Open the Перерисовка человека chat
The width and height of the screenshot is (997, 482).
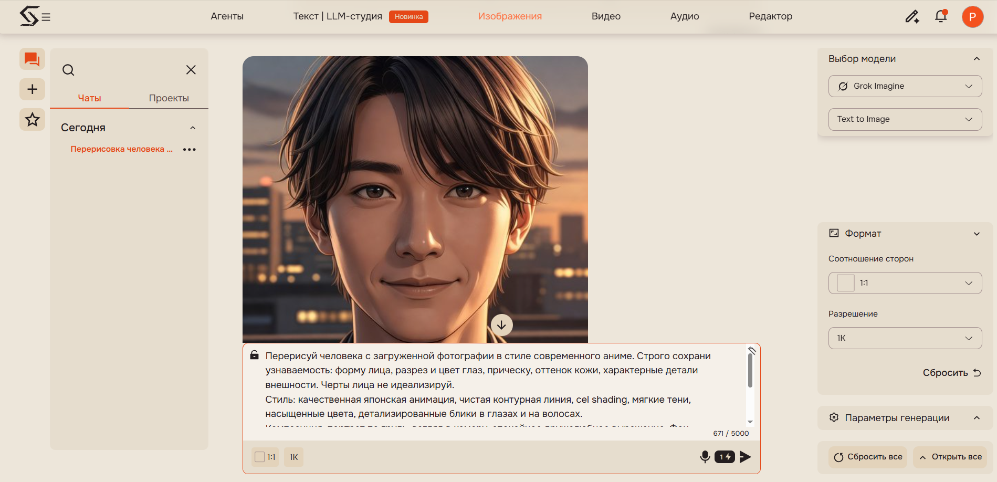(x=121, y=149)
